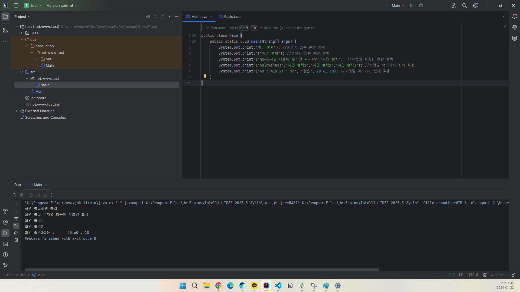Expand the net.www.test source folder

tap(27, 78)
